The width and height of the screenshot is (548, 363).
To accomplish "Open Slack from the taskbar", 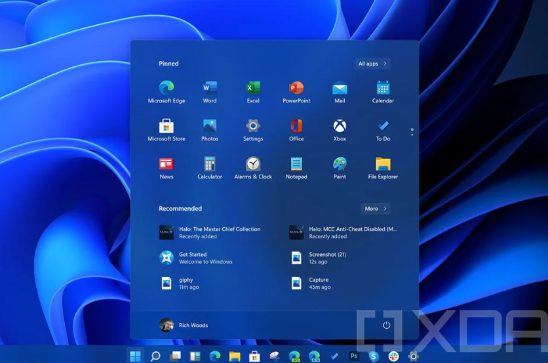I will click(x=393, y=356).
